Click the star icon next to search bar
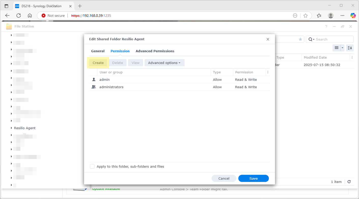 tap(300, 39)
